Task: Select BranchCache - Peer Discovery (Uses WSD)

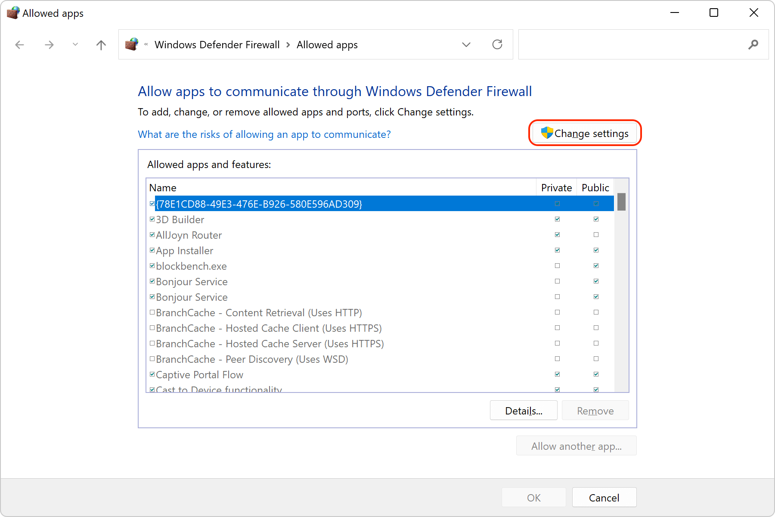Action: pos(380,359)
